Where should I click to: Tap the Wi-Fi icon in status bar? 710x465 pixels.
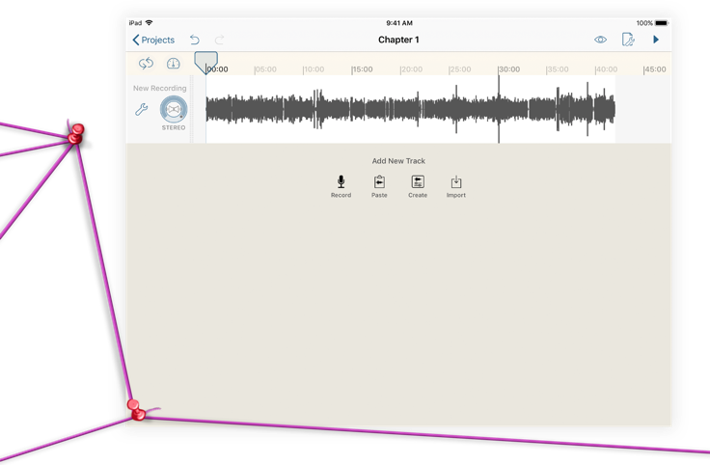click(149, 22)
